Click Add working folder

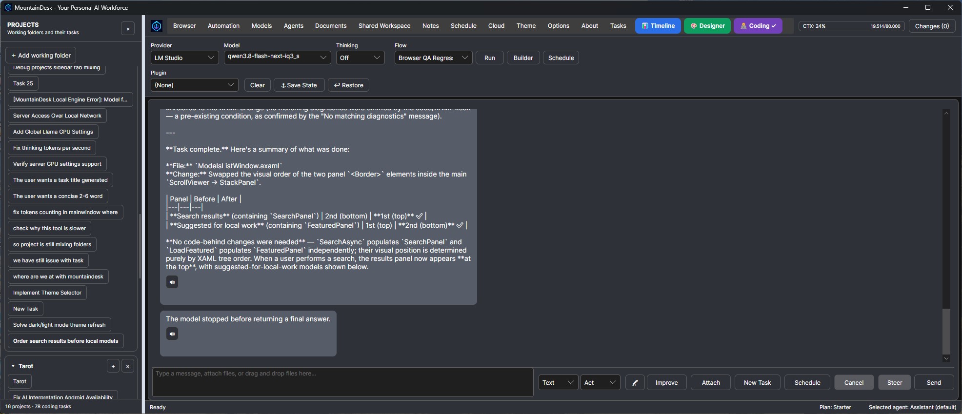pos(41,56)
